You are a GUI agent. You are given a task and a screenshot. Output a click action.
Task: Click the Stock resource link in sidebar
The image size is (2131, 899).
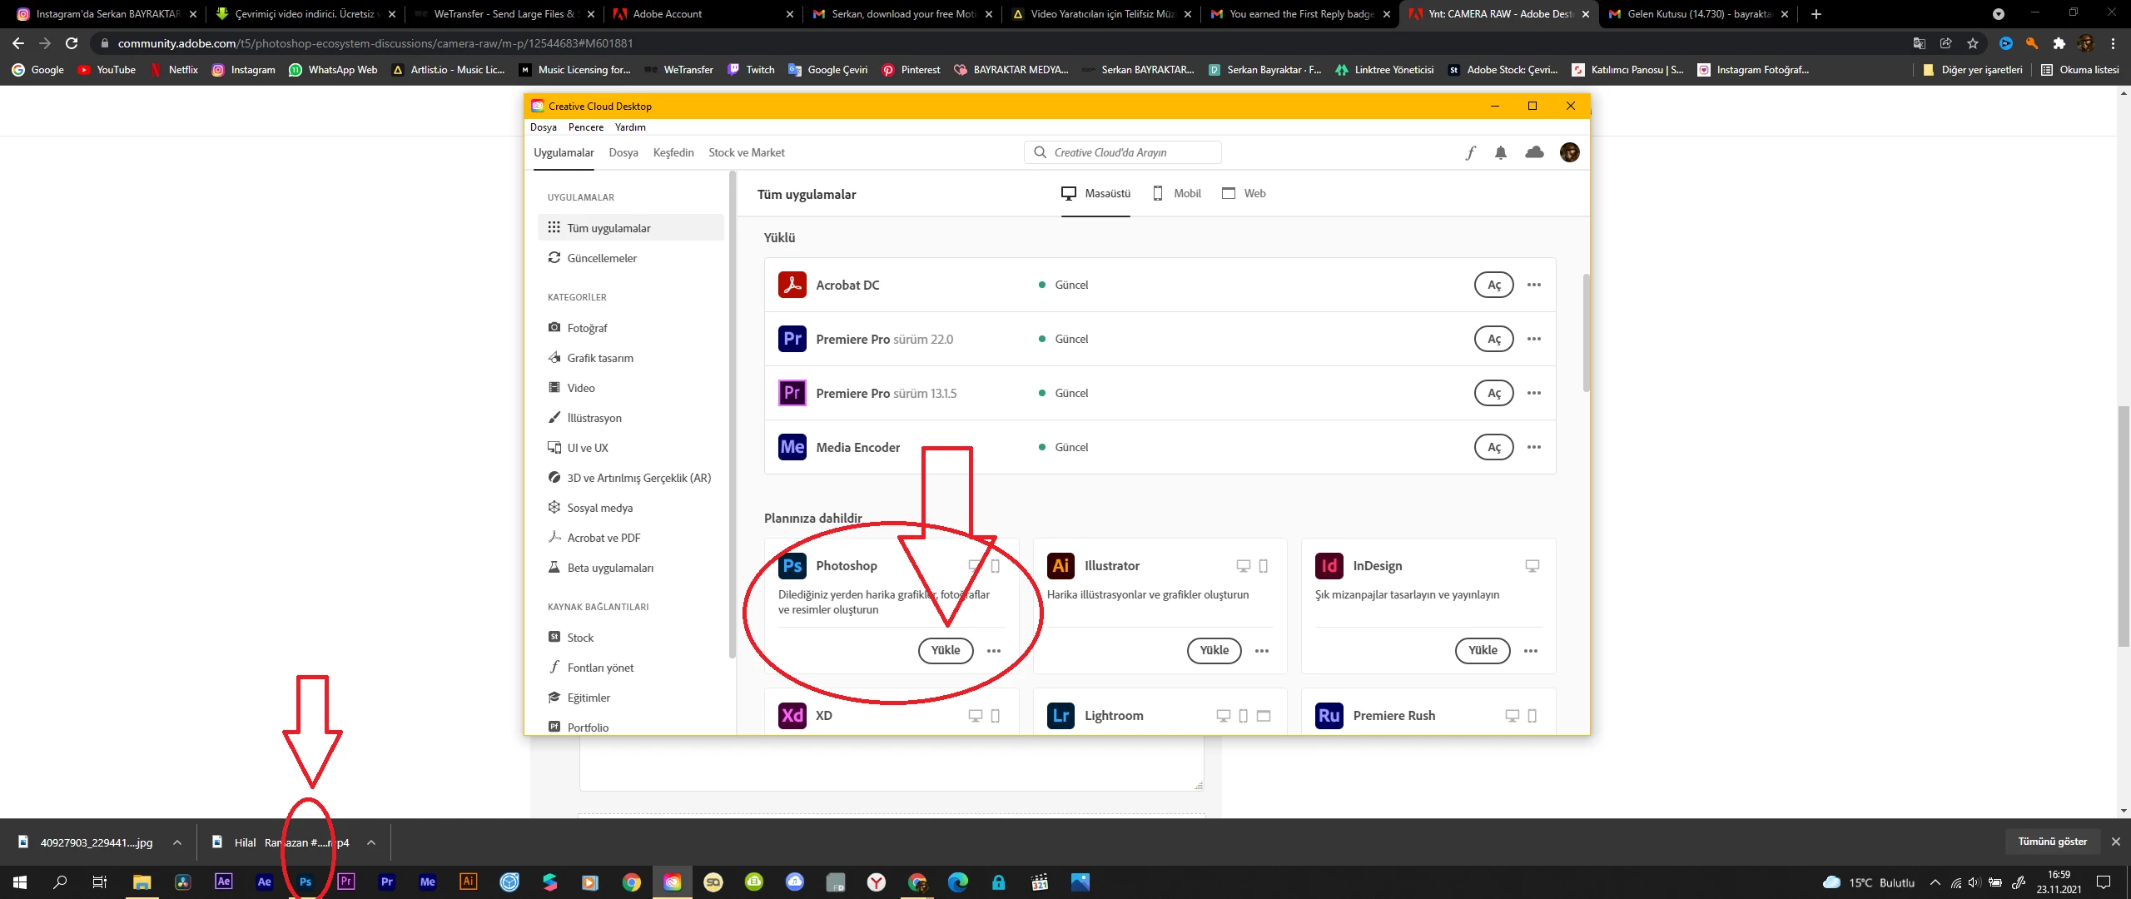580,638
